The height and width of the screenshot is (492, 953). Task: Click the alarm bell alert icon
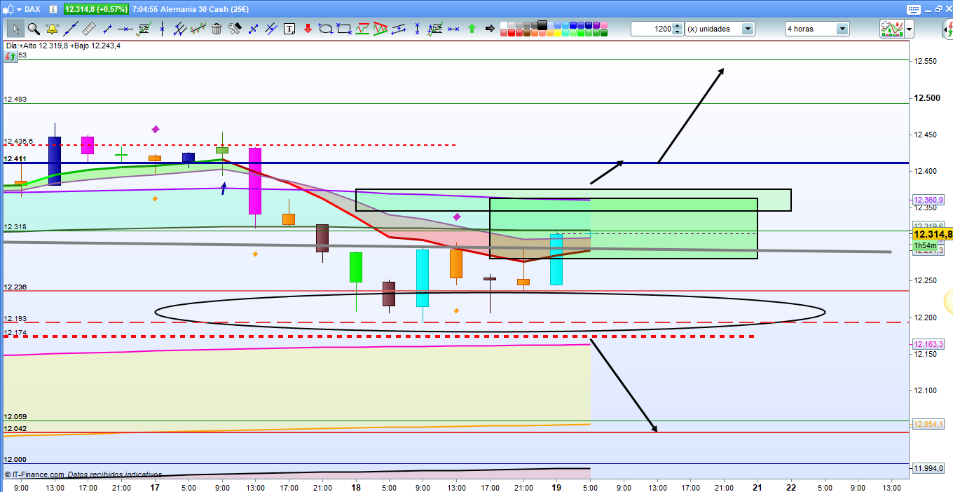coord(52,29)
